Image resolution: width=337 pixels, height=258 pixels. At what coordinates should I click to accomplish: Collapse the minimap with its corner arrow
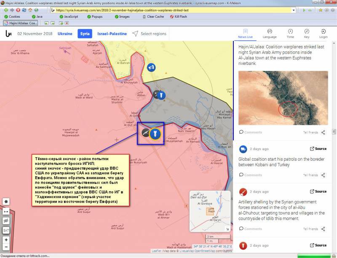click(x=227, y=229)
